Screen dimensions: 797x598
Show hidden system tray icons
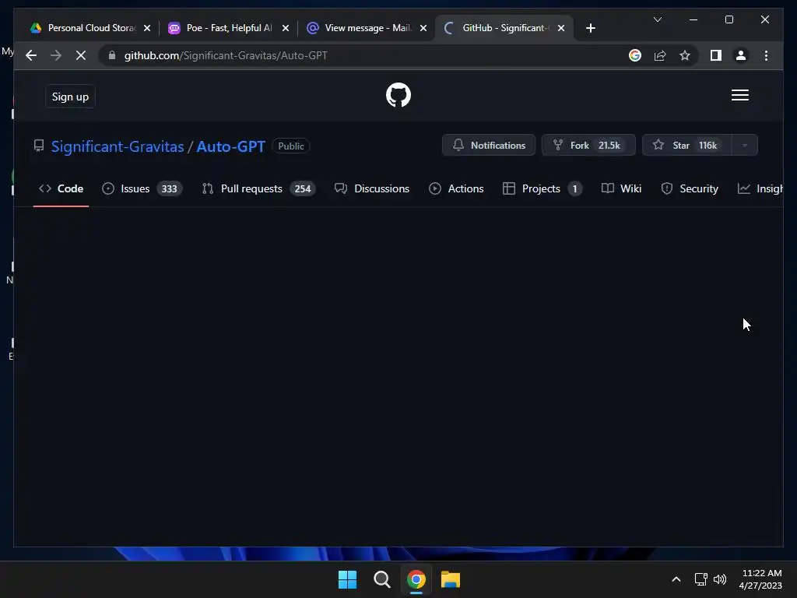(x=676, y=579)
